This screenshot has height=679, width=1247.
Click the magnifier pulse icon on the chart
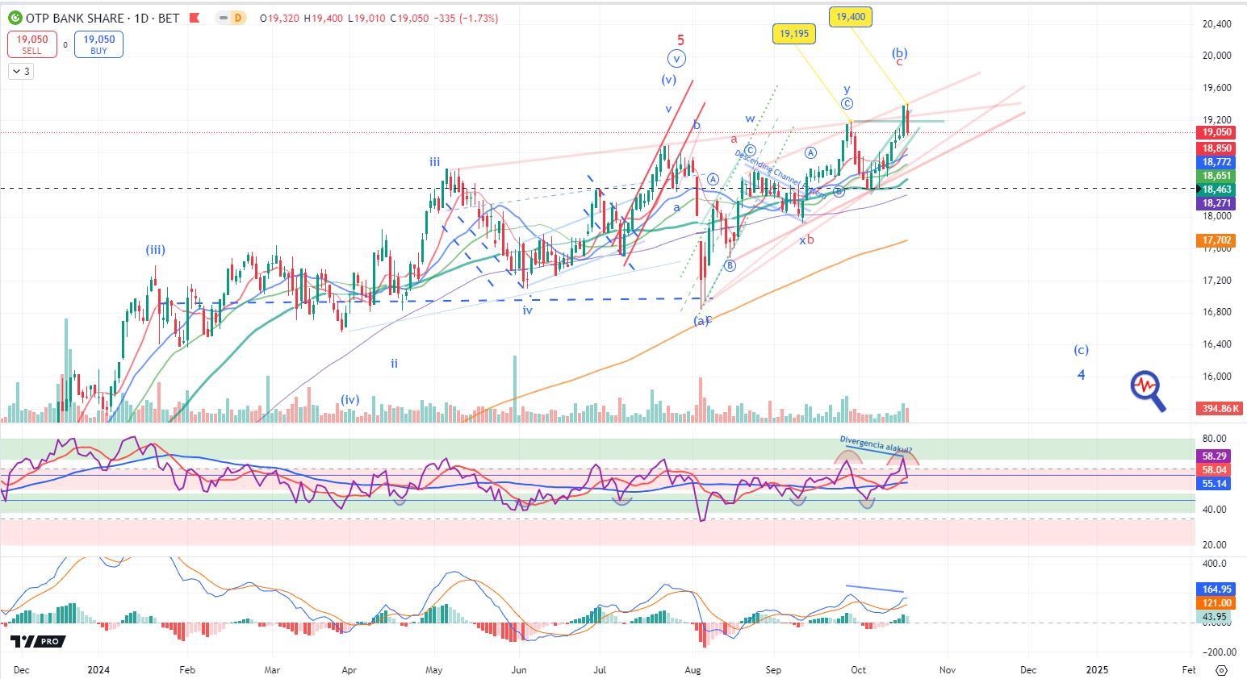[1148, 390]
